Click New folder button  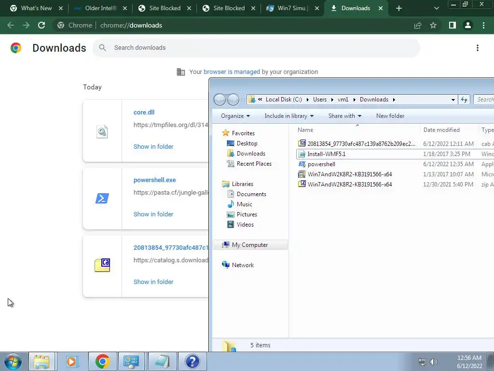(390, 116)
